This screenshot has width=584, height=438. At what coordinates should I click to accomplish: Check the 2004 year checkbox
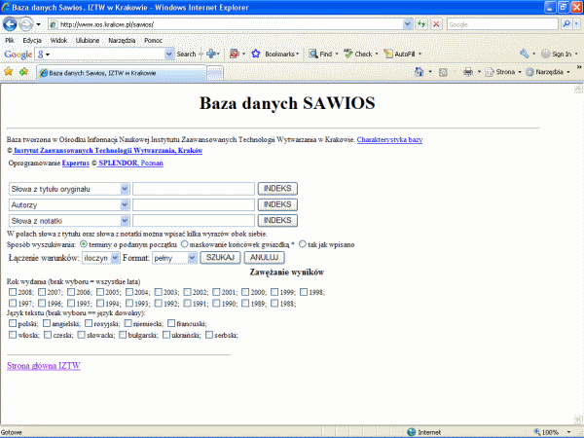[129, 292]
